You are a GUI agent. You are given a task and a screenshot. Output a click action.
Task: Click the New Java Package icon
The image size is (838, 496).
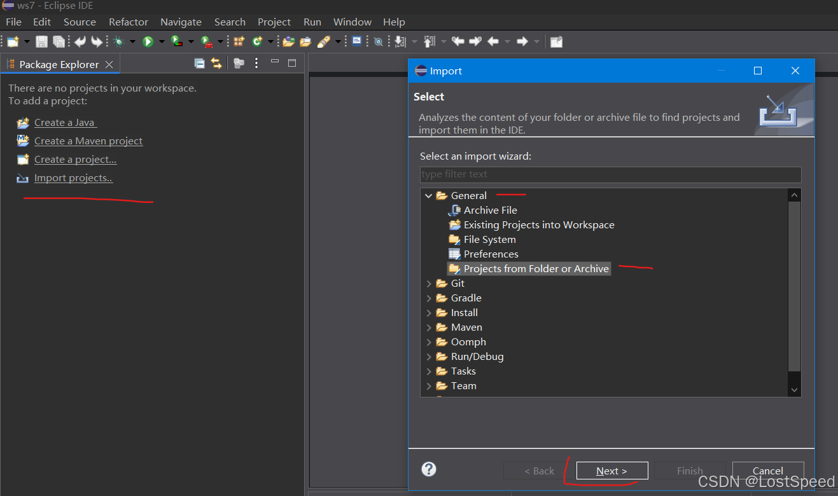pyautogui.click(x=238, y=41)
